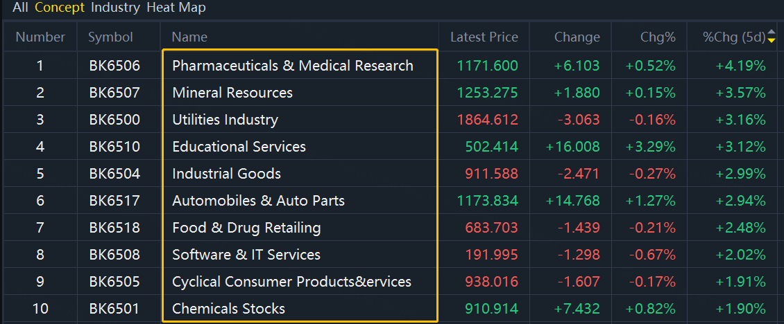Viewport: 784px width, 324px height.
Task: Click the %Chg (5d) sort arrows icon
Action: [x=772, y=37]
